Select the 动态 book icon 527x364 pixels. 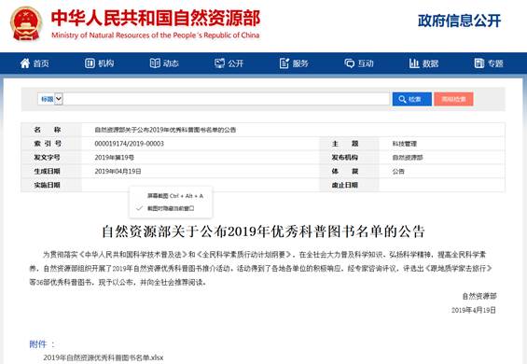(x=155, y=63)
